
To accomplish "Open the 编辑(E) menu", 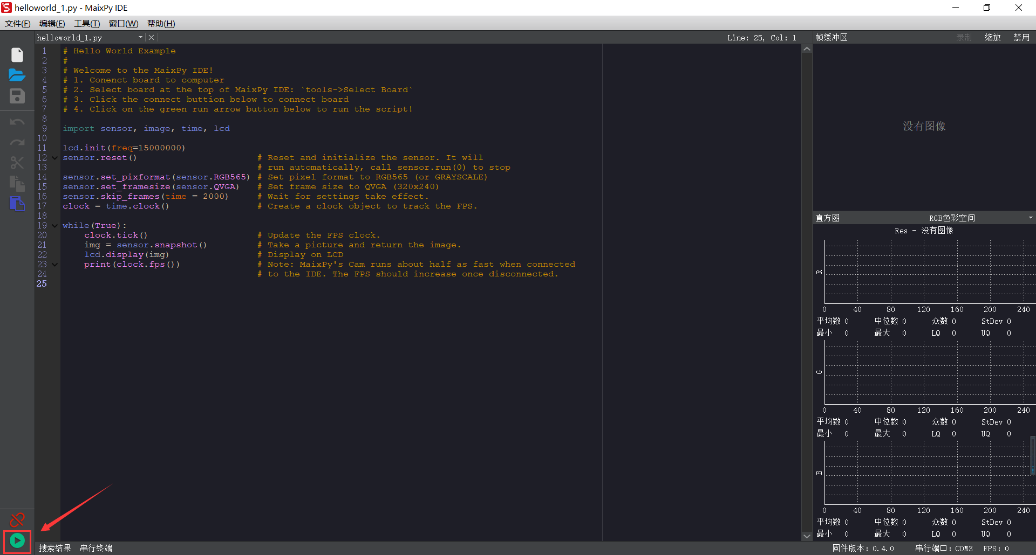I will pyautogui.click(x=52, y=24).
